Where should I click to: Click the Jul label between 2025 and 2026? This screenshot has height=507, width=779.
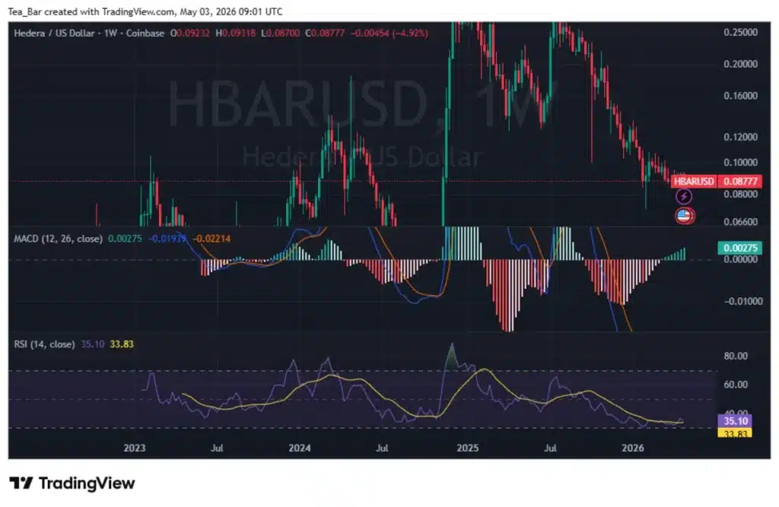550,448
